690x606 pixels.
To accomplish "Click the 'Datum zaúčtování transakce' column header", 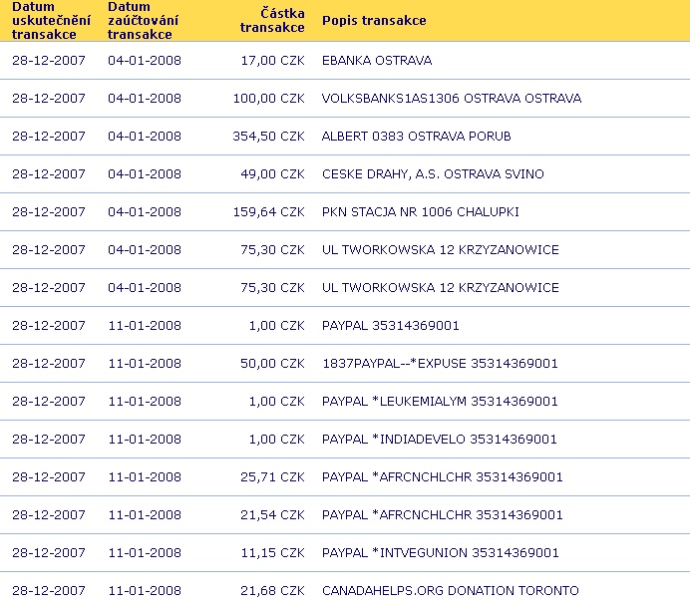I will 143,20.
